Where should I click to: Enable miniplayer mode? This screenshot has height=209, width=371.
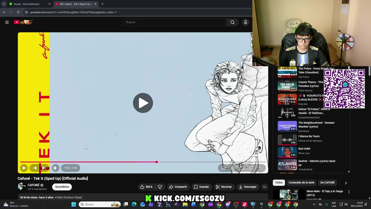(242, 168)
